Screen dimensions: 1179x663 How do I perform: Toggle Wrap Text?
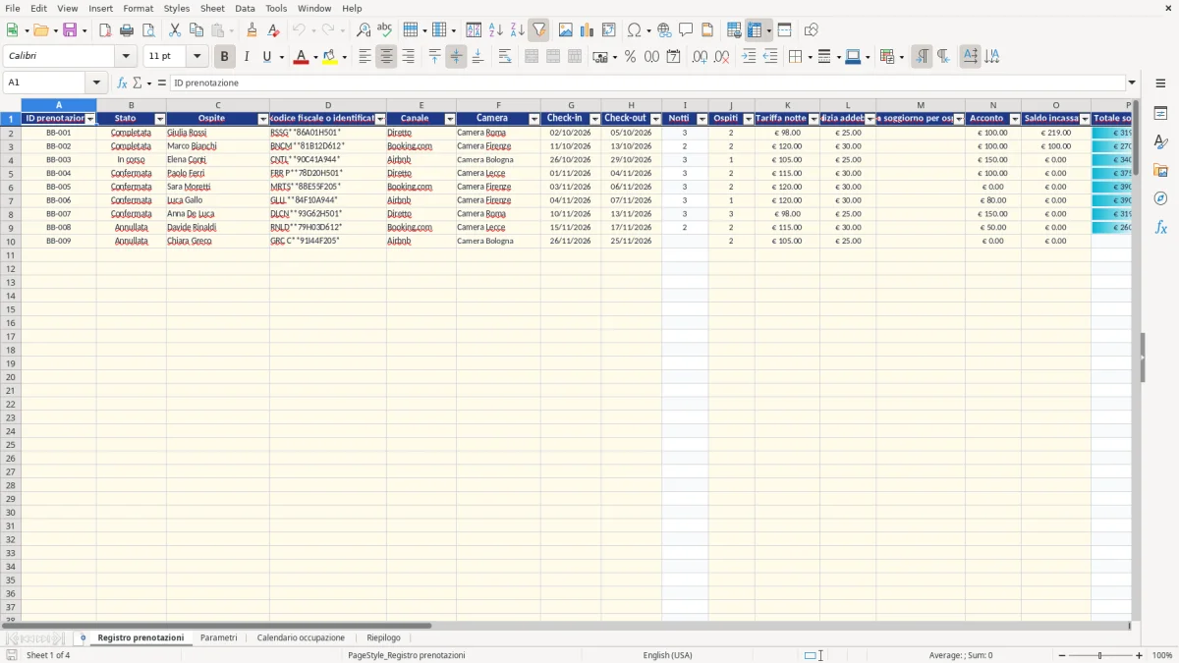(505, 57)
